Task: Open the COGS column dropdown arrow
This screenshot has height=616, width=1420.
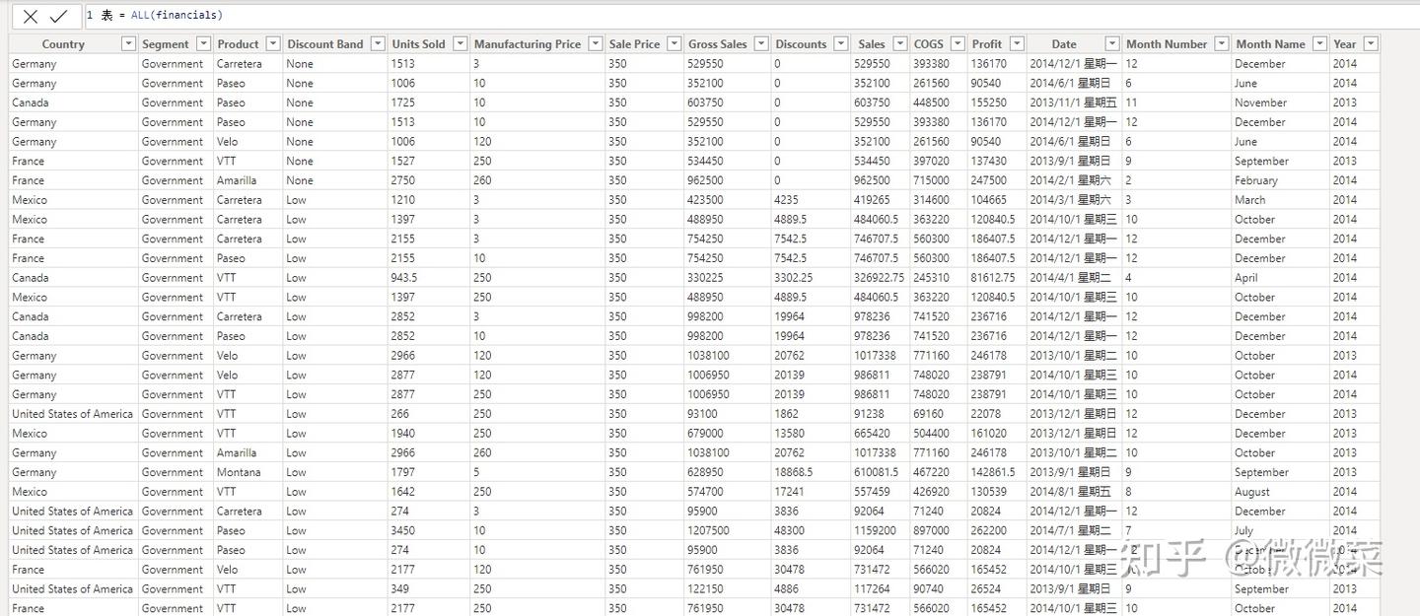Action: coord(958,43)
